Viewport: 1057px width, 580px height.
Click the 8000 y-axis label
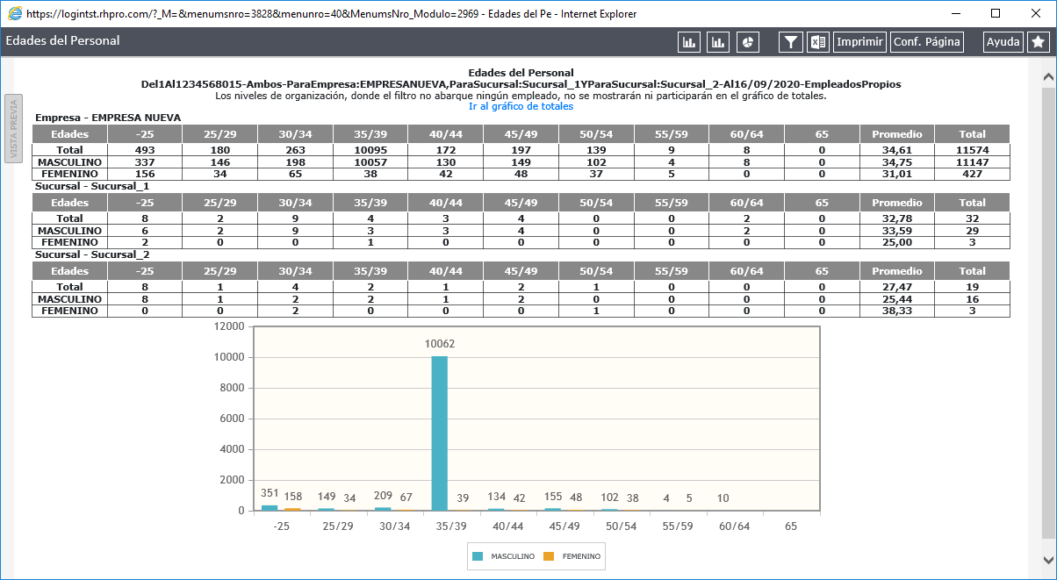(232, 388)
